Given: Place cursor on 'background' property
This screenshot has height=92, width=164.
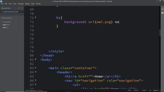Looking at the screenshot, I should click(74, 22).
